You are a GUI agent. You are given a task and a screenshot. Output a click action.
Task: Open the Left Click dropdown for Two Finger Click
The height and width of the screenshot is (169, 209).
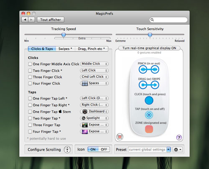(x=94, y=70)
